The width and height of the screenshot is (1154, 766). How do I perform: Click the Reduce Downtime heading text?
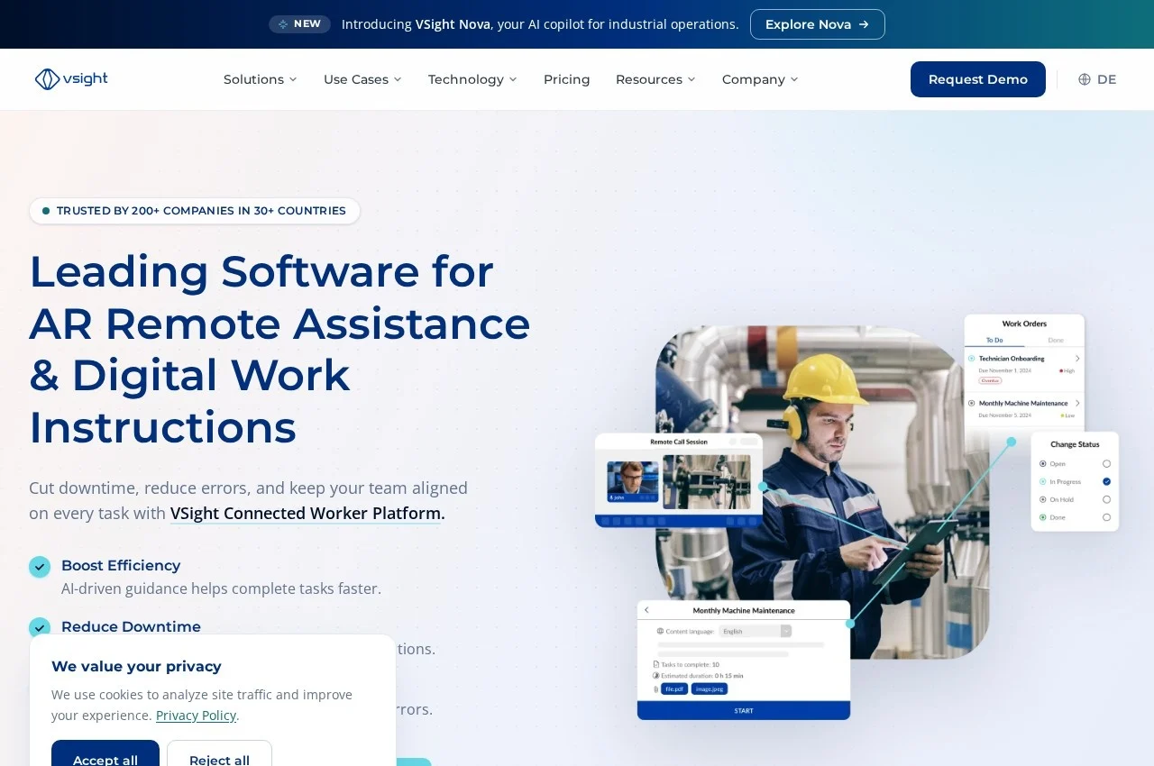131,627
